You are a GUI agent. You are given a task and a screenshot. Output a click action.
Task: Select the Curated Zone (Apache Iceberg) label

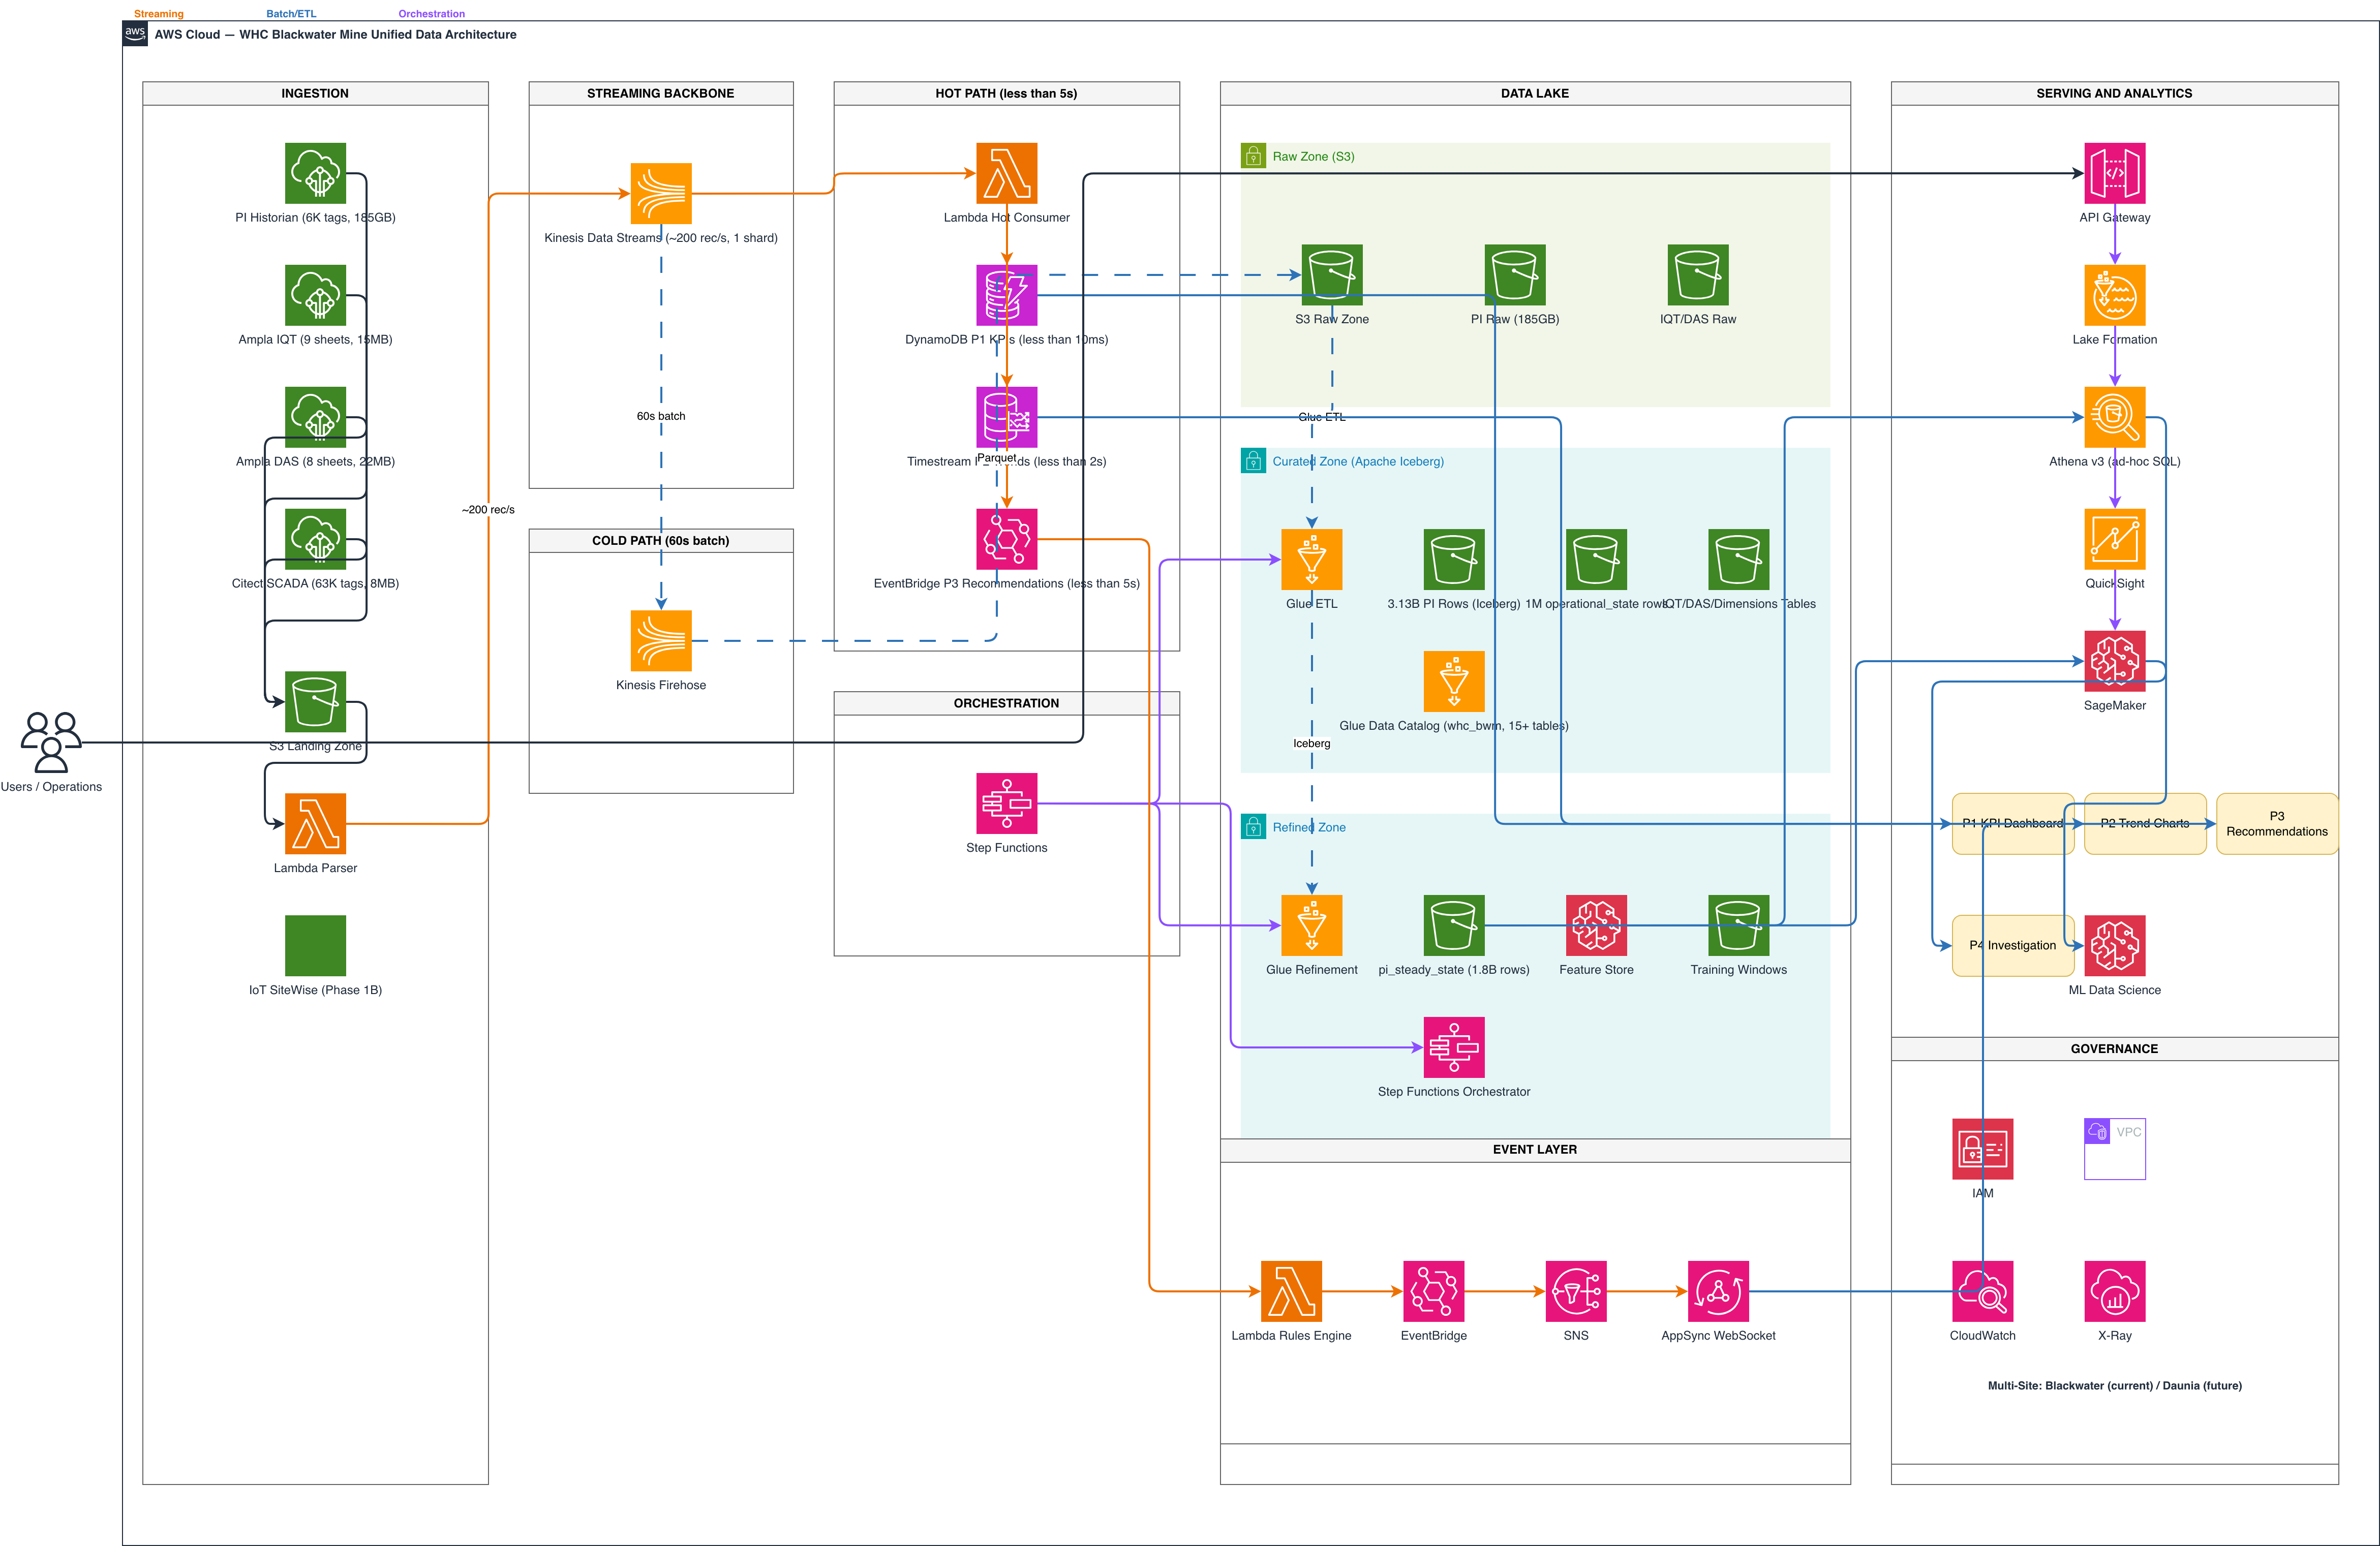click(1358, 461)
